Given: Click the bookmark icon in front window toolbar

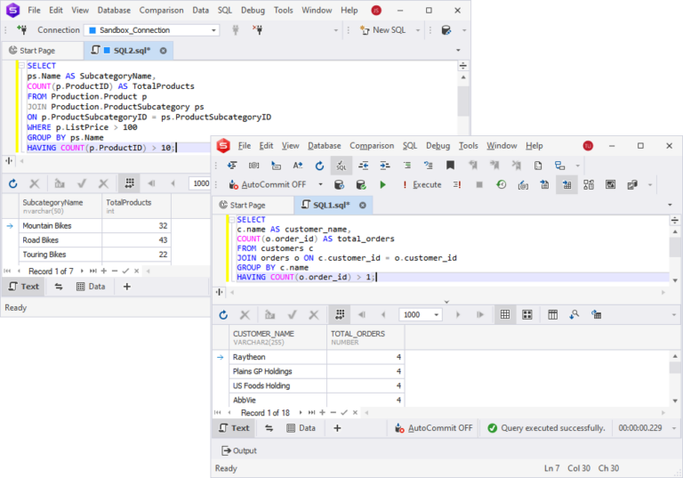Looking at the screenshot, I should pyautogui.click(x=451, y=165).
